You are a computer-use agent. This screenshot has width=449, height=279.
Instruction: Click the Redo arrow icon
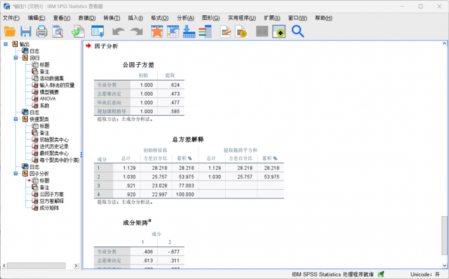(137, 31)
